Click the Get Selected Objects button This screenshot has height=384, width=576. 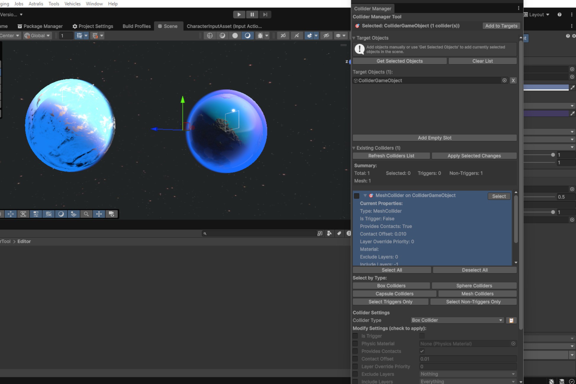click(399, 61)
